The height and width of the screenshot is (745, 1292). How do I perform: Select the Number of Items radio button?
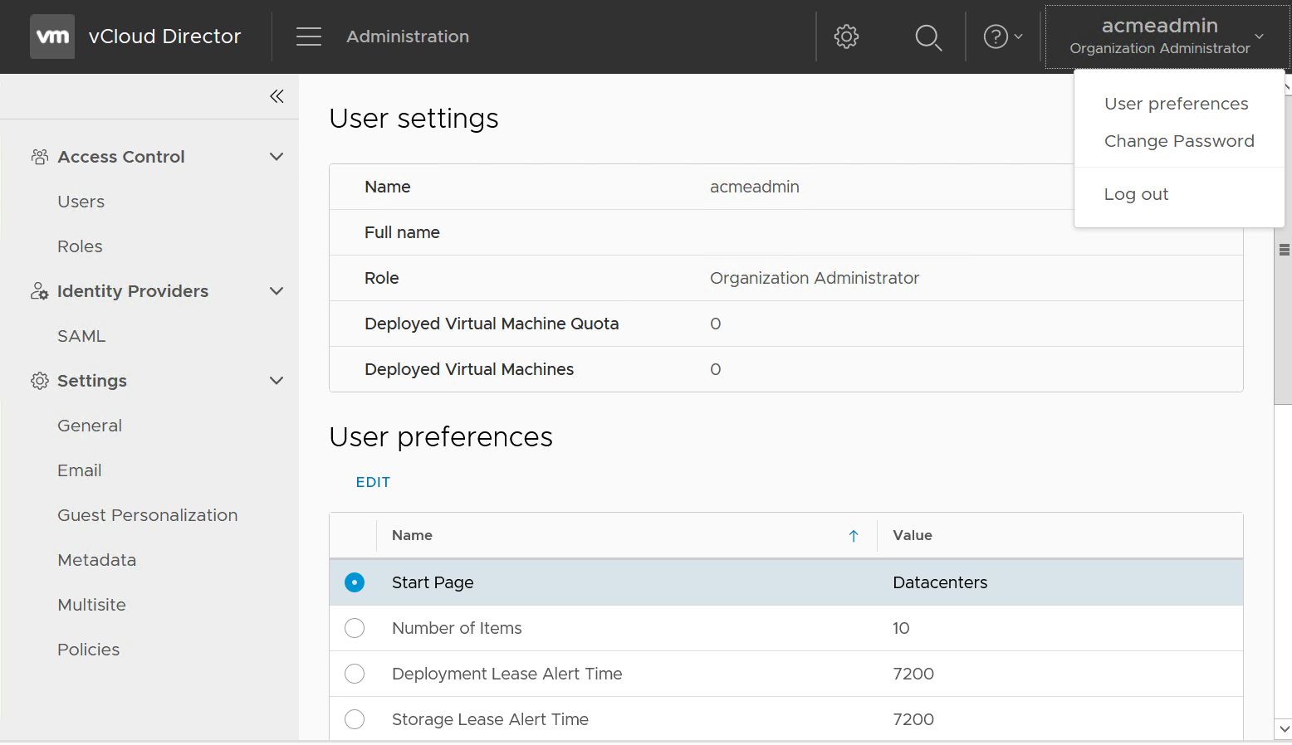(x=355, y=628)
